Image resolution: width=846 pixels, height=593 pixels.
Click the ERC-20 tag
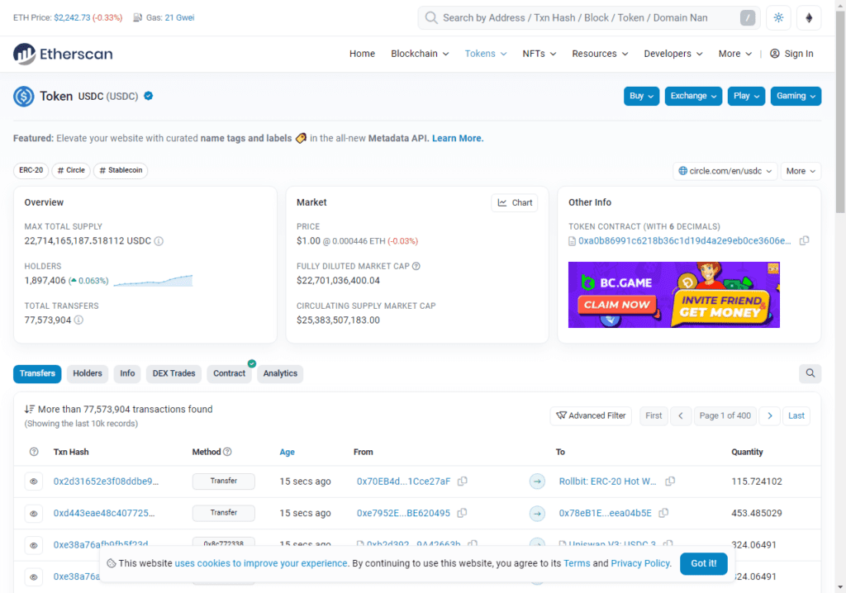pyautogui.click(x=31, y=170)
